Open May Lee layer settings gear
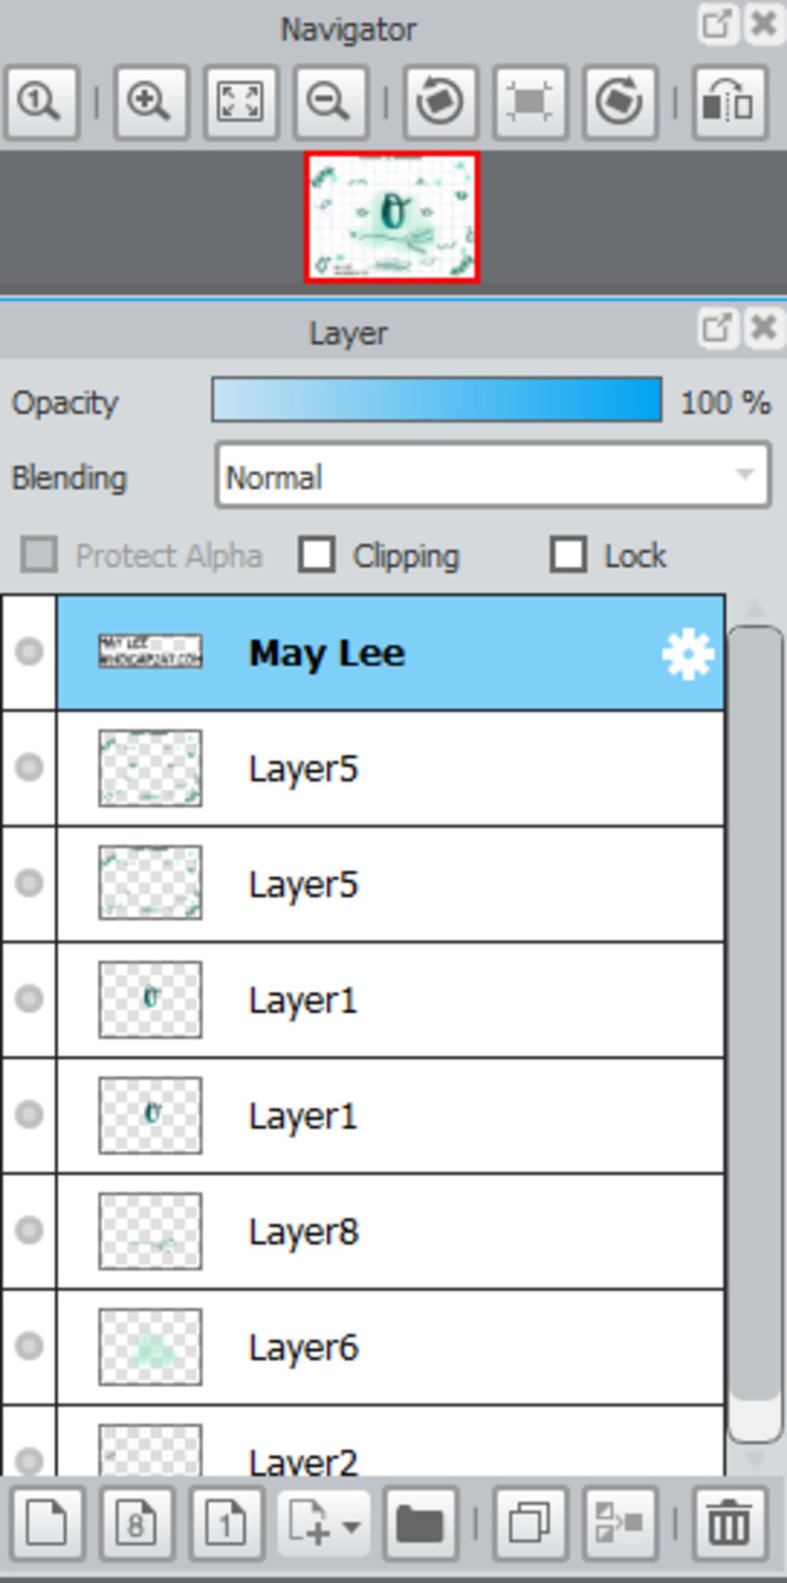This screenshot has height=1583, width=787. pos(688,653)
